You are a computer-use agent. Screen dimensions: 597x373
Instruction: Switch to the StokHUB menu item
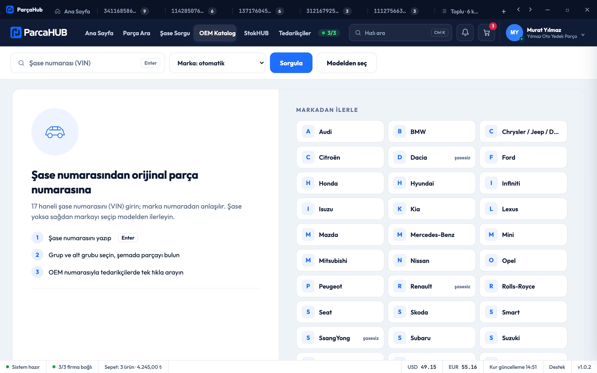tap(256, 33)
